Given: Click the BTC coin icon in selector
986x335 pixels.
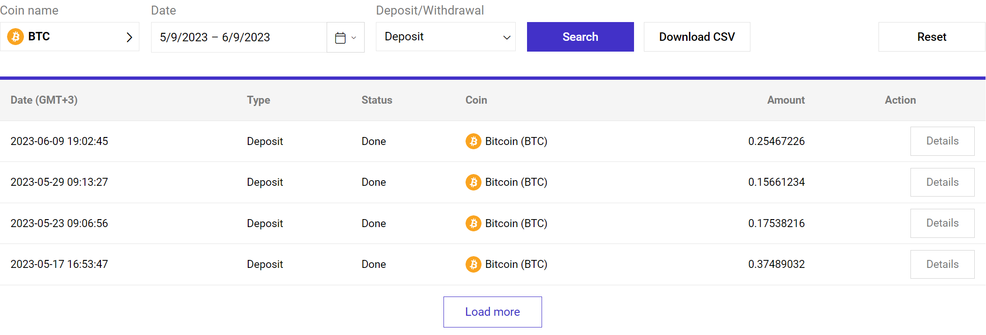Looking at the screenshot, I should [x=15, y=37].
